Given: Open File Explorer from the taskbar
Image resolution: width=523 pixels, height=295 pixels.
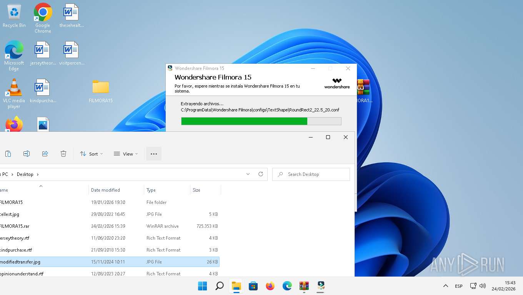Looking at the screenshot, I should (x=236, y=286).
